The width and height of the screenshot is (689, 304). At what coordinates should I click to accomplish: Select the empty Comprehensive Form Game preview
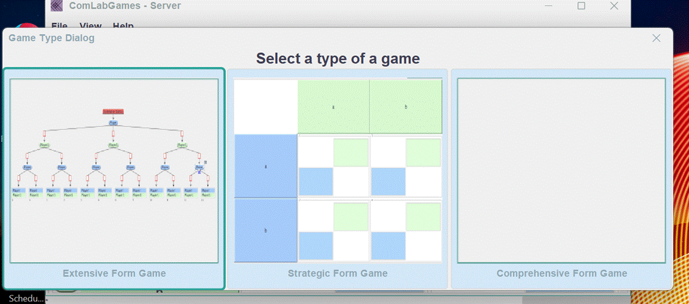561,170
